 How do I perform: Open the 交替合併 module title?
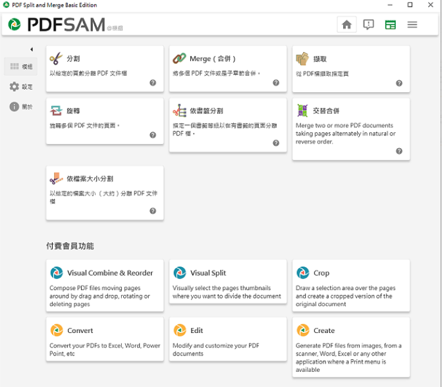(x=326, y=111)
